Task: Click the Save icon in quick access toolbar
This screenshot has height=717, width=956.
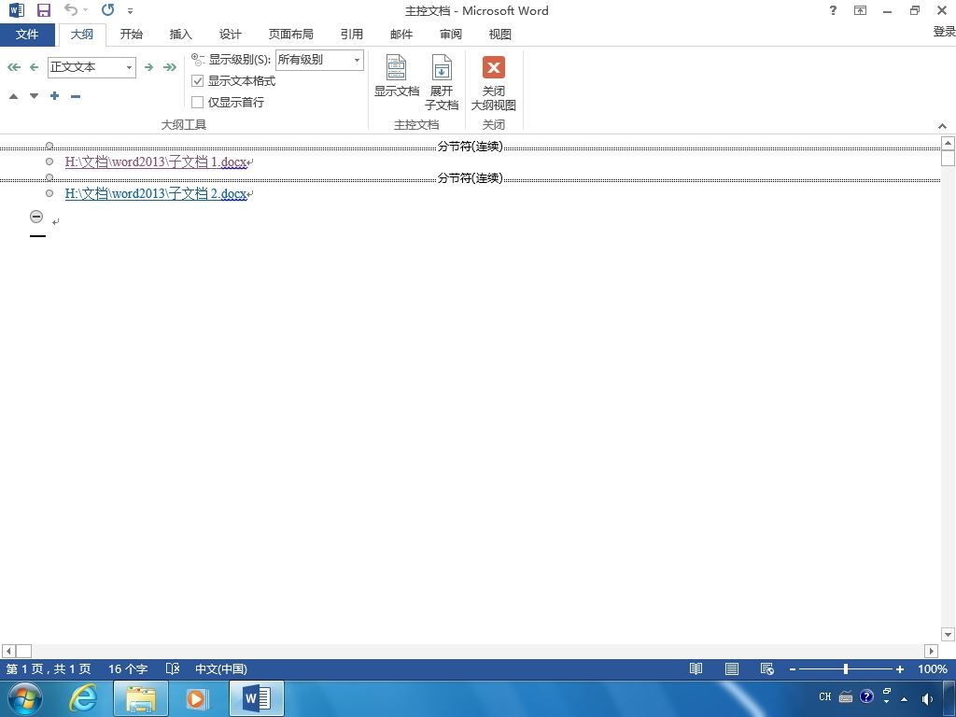Action: [43, 10]
